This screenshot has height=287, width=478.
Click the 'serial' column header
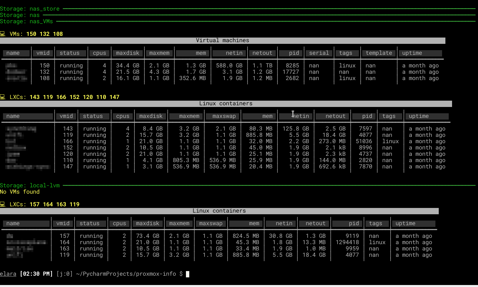pos(319,53)
